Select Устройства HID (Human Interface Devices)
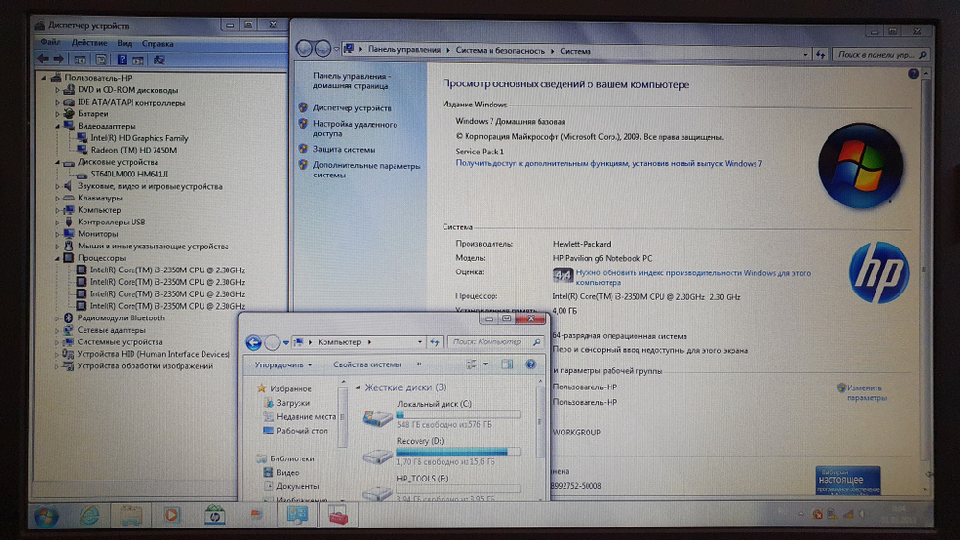The width and height of the screenshot is (960, 540). [154, 354]
